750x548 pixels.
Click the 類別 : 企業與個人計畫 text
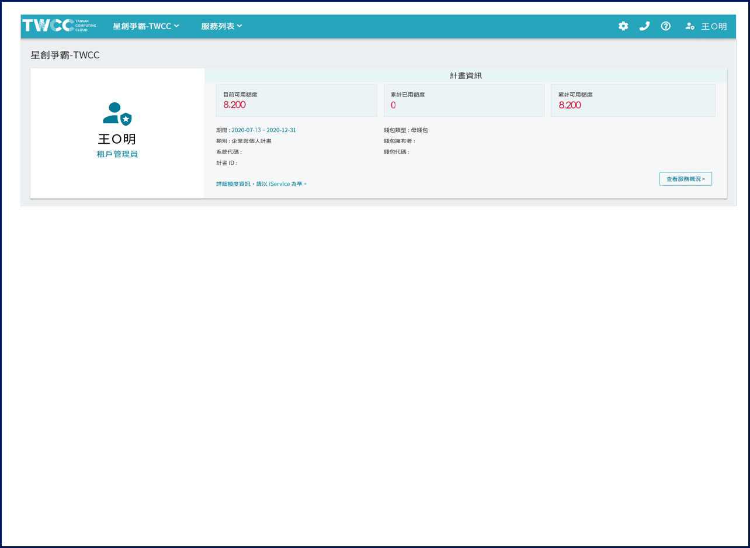click(x=244, y=141)
